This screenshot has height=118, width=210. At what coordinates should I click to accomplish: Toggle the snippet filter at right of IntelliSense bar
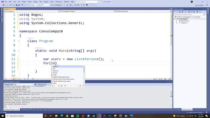pos(83,86)
